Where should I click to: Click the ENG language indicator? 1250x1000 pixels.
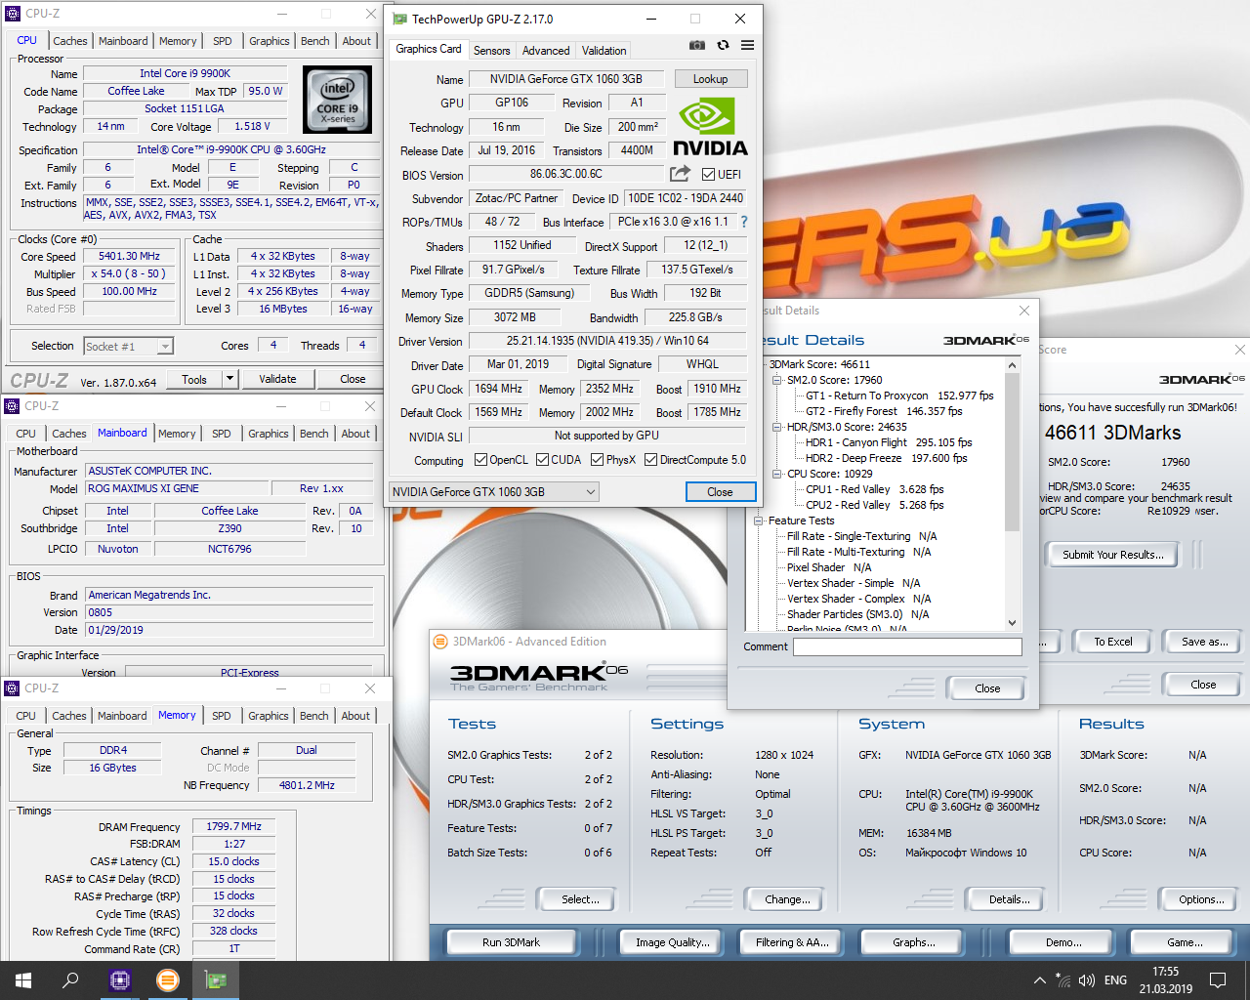tap(1115, 980)
